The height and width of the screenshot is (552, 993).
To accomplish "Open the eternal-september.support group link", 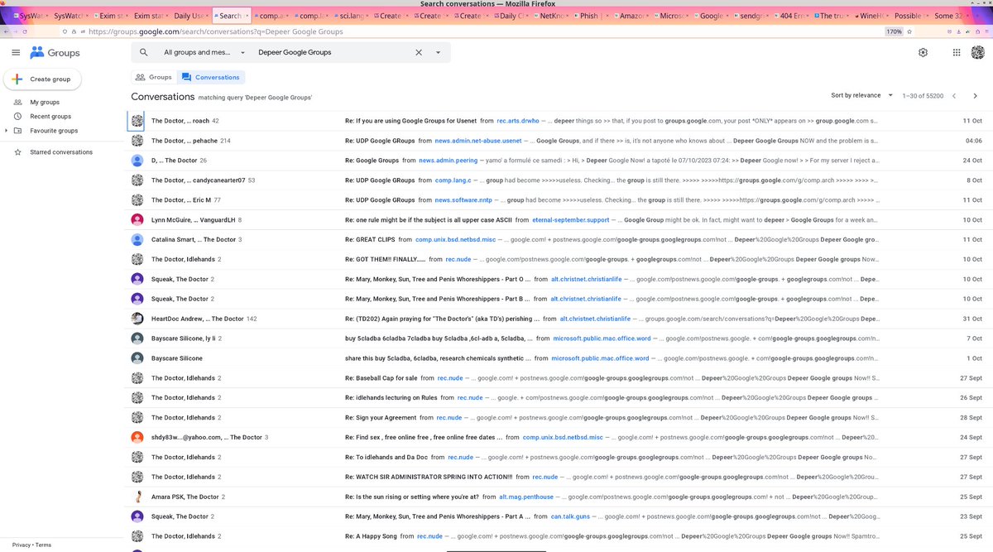I will pos(570,219).
